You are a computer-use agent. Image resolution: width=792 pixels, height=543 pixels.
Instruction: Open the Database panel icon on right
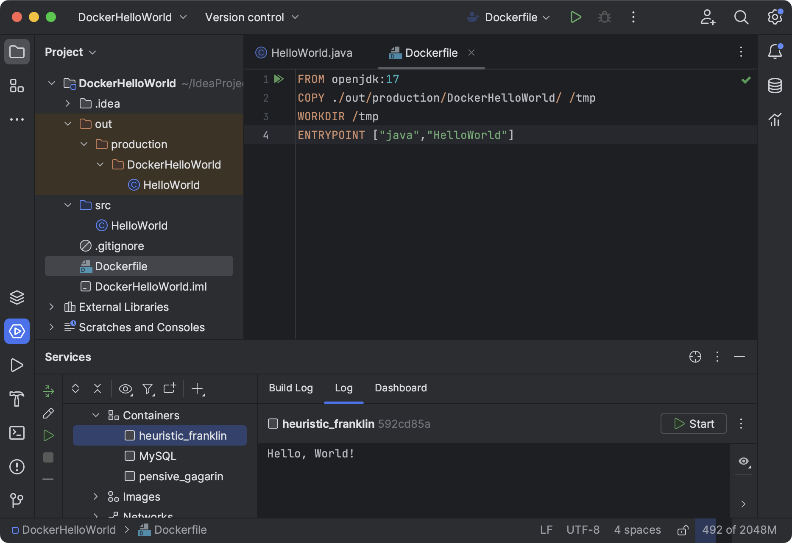point(775,86)
